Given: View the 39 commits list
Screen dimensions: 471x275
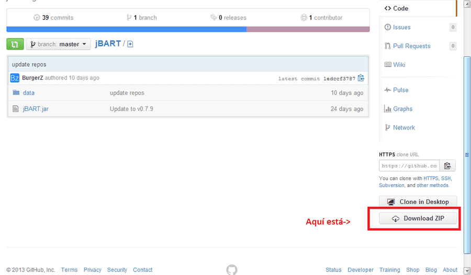Looking at the screenshot, I should tap(53, 18).
